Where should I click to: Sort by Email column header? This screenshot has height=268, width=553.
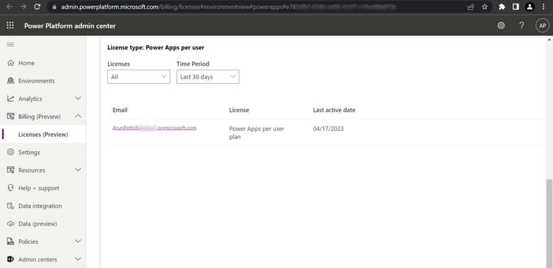click(x=120, y=110)
